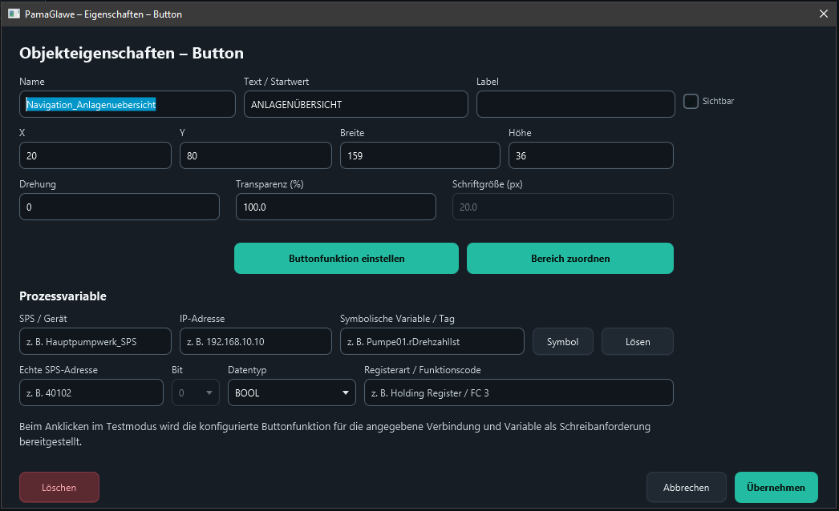839x511 pixels.
Task: Click the Übernehmen button
Action: [776, 488]
